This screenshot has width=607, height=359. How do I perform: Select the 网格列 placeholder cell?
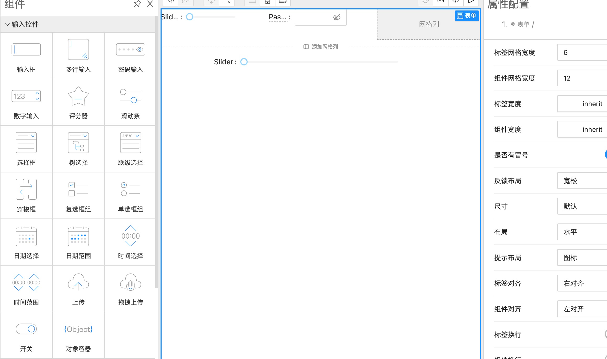pyautogui.click(x=429, y=25)
